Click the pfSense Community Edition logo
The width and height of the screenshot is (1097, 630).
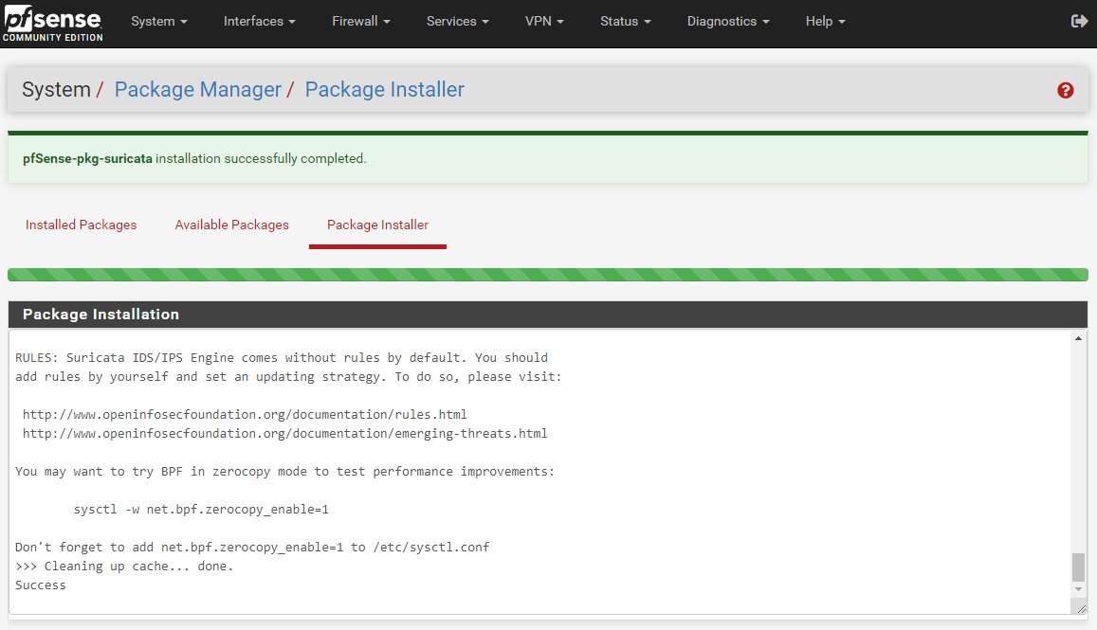[x=52, y=25]
